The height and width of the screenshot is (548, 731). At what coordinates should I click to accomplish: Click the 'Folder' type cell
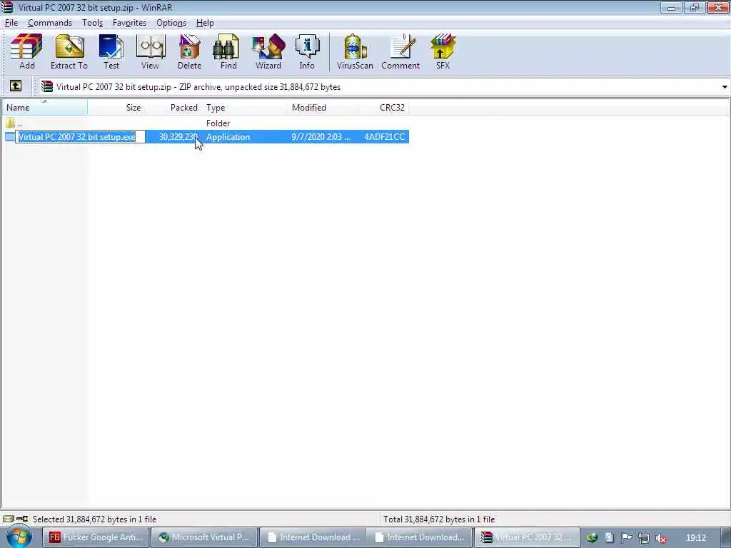click(218, 123)
